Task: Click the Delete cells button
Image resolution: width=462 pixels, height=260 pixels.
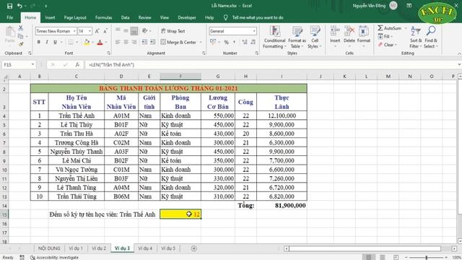Action: [349, 37]
